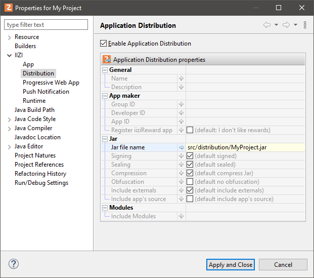
Task: Click the back navigation arrow icon
Action: [x=267, y=25]
